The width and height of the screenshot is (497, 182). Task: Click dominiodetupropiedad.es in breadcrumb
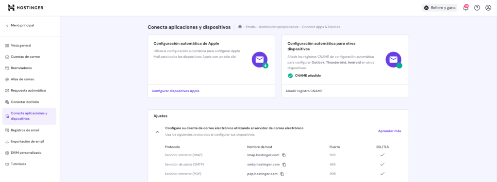click(x=279, y=27)
